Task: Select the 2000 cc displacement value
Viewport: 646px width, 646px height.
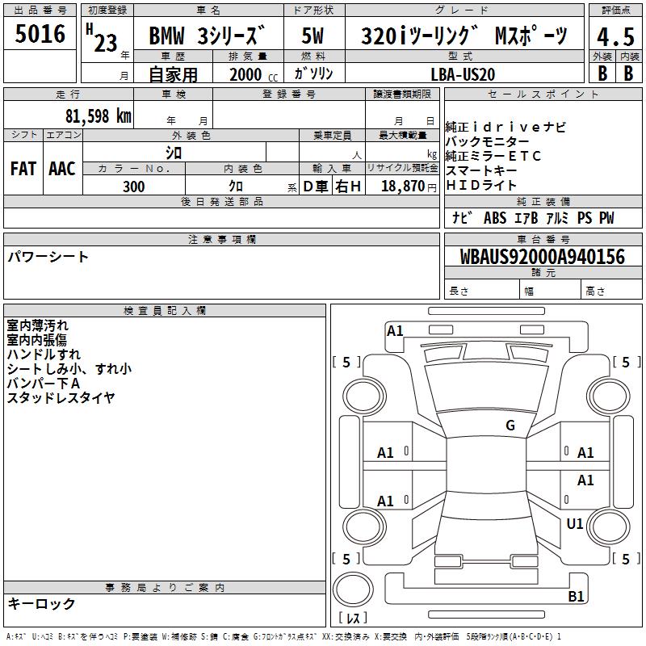Action: (x=254, y=74)
